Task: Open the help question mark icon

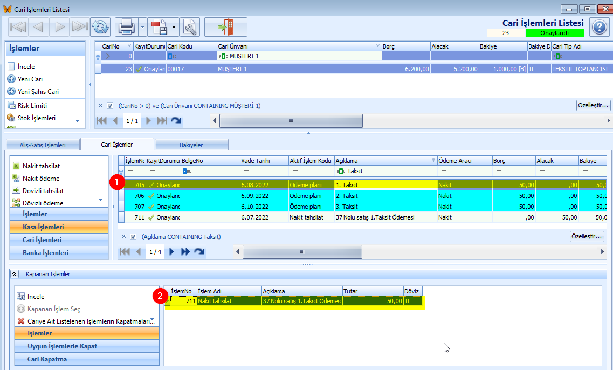Action: point(600,27)
